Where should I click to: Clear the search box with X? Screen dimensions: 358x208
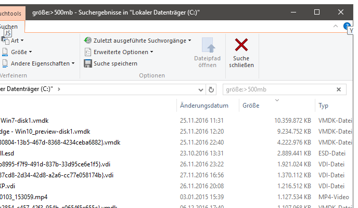point(339,89)
